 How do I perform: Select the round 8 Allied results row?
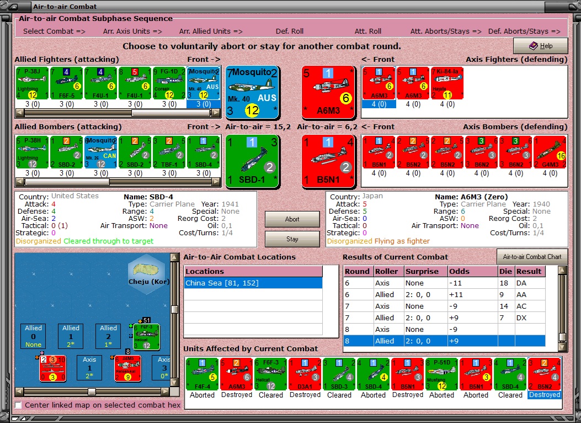point(445,341)
